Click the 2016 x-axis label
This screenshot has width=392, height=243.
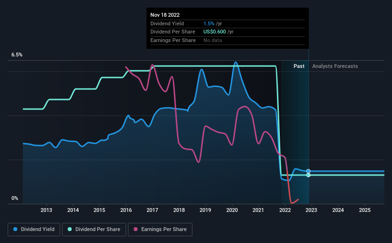[126, 210]
